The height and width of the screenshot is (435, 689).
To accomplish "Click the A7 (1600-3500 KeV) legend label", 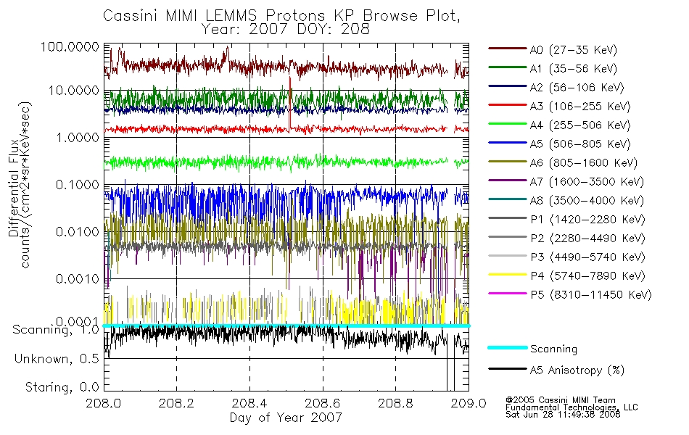I will [587, 183].
